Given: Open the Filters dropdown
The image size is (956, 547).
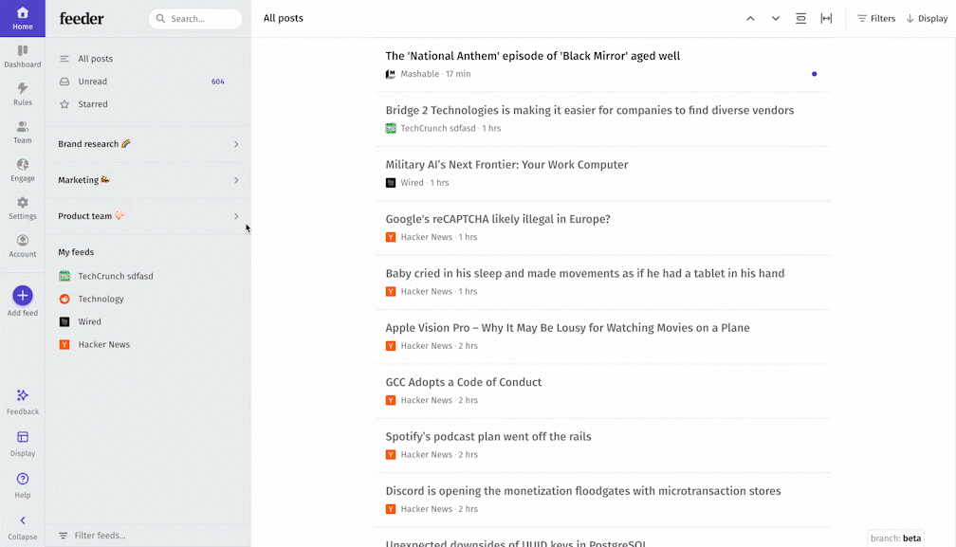Looking at the screenshot, I should tap(876, 19).
